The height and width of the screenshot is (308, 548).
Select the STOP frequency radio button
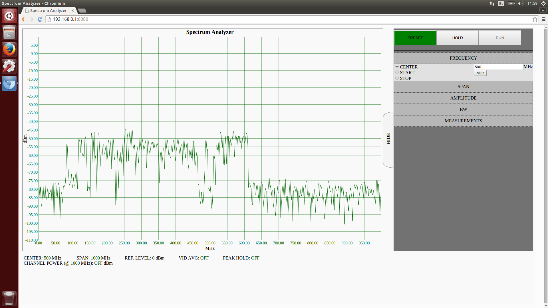397,78
